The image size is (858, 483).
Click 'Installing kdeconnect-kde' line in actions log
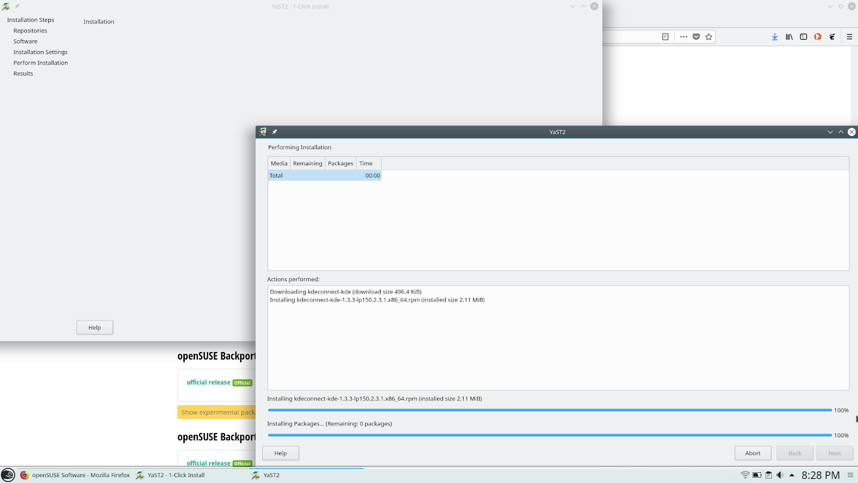377,300
